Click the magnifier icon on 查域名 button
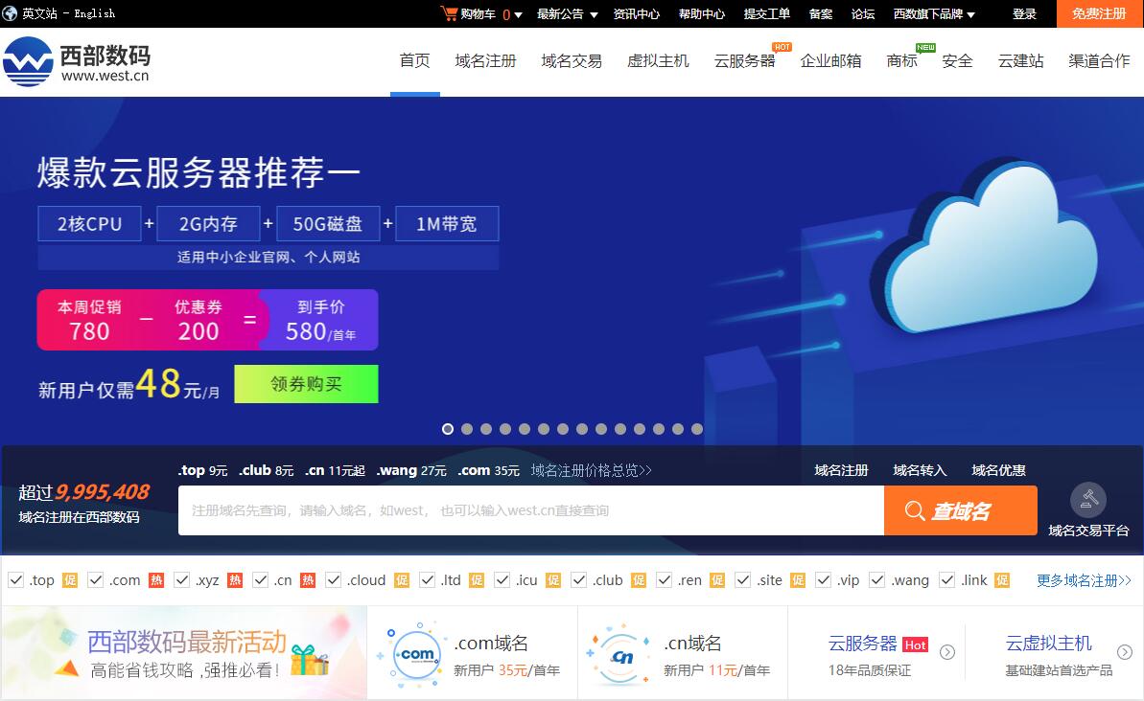Screen dimensions: 1144x701 point(915,510)
